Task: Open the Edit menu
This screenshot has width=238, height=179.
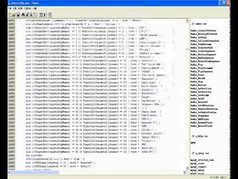Action: (15, 8)
